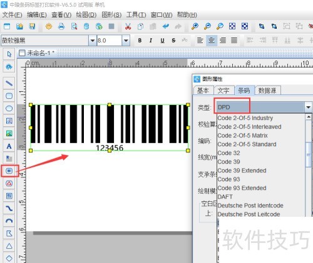Select the ellipse drawing tool
The image size is (313, 263).
point(9,109)
